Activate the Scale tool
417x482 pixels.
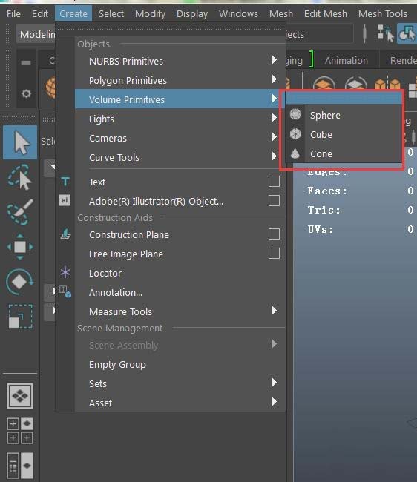point(20,317)
